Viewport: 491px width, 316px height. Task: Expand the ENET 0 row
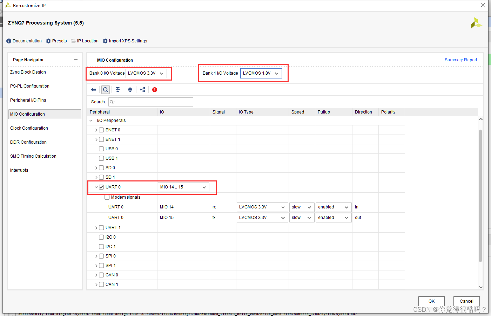coord(96,130)
